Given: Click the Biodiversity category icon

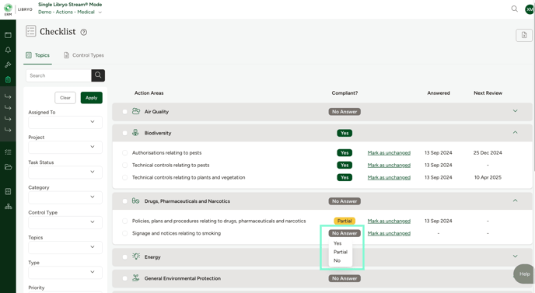Looking at the screenshot, I should [x=135, y=133].
